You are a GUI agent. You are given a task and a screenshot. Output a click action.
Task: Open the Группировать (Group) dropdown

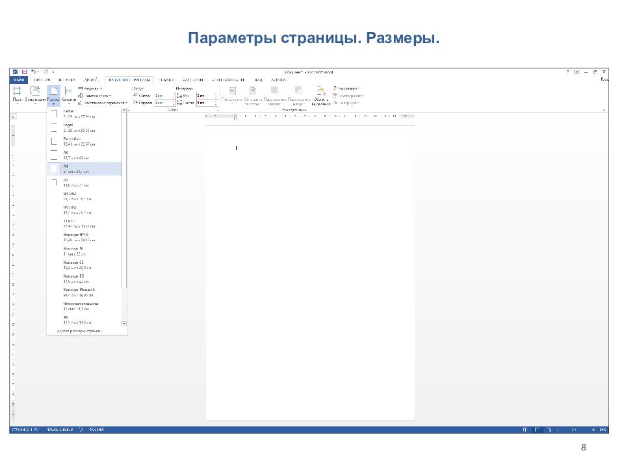point(348,96)
